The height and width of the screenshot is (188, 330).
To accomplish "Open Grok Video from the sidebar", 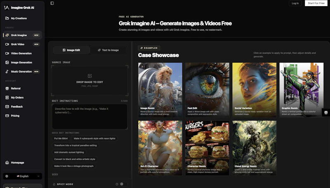I will [22, 44].
